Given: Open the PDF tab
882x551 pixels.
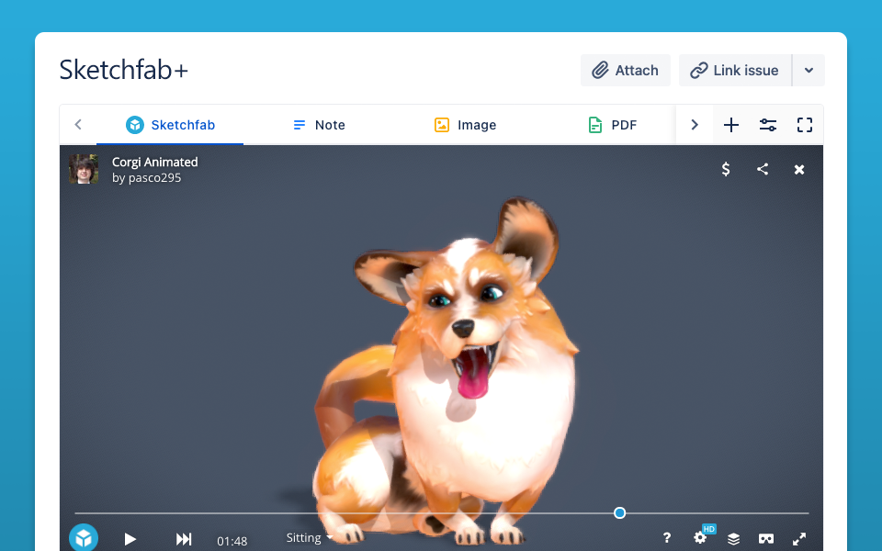Looking at the screenshot, I should [612, 125].
